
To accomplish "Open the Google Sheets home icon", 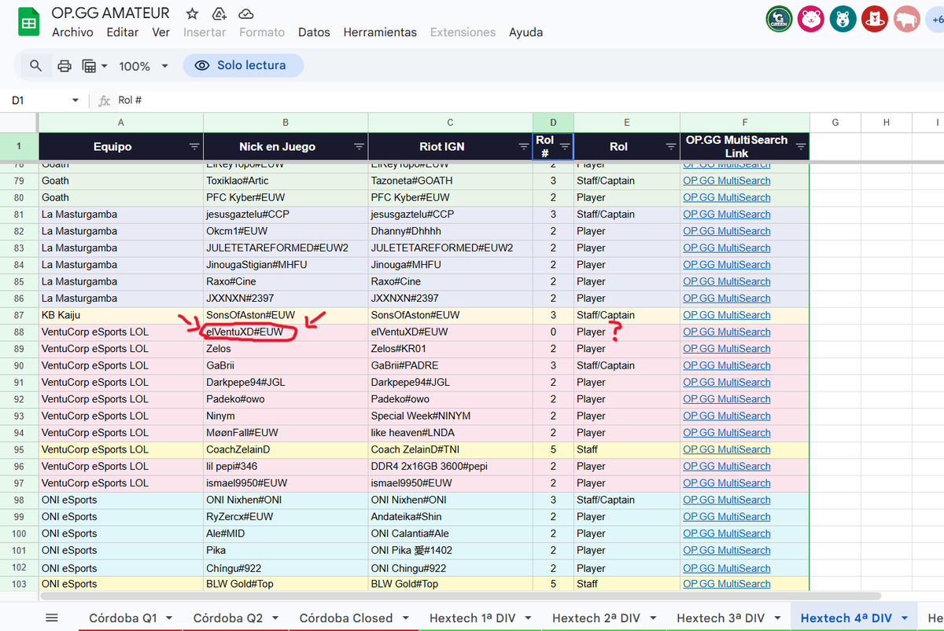I will tap(29, 23).
